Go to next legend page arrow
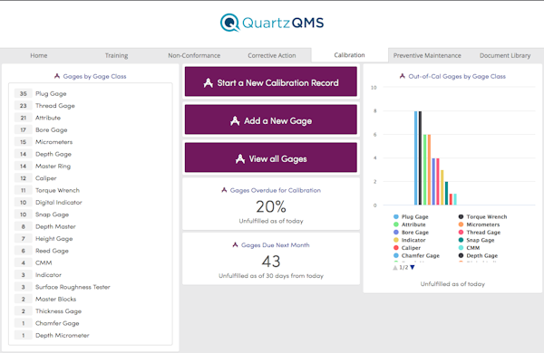This screenshot has width=544, height=353. (413, 267)
